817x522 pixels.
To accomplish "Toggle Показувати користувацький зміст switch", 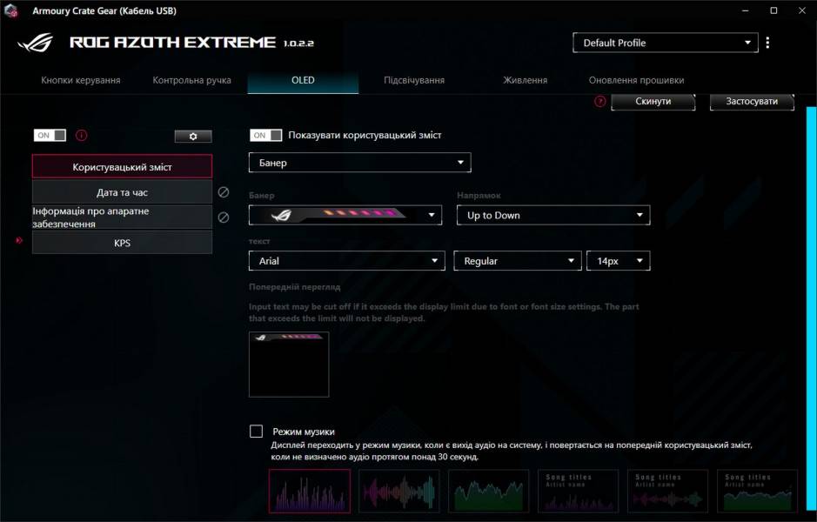I will coord(264,136).
